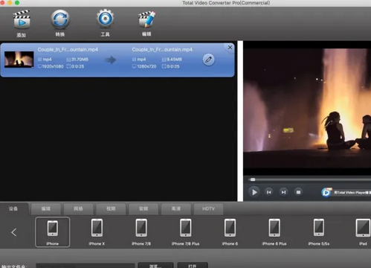371x268 pixels.
Task: Click the source size 31.70MB text
Action: tap(80, 60)
